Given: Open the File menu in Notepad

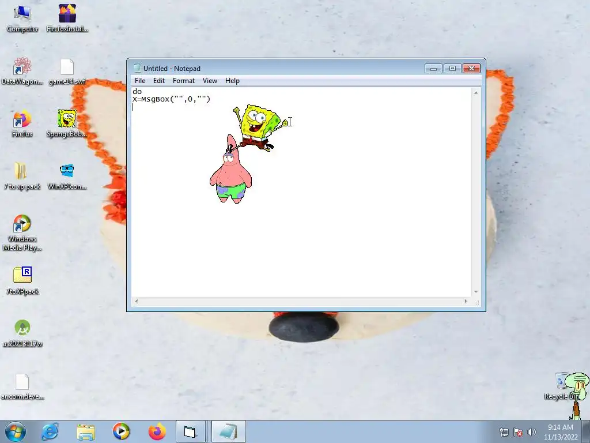Looking at the screenshot, I should pyautogui.click(x=140, y=81).
